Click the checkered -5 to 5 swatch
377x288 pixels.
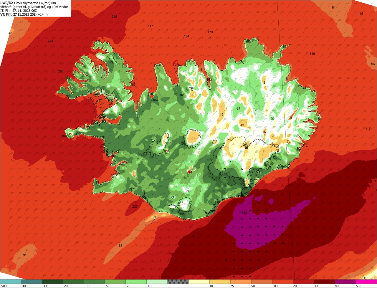(178, 282)
